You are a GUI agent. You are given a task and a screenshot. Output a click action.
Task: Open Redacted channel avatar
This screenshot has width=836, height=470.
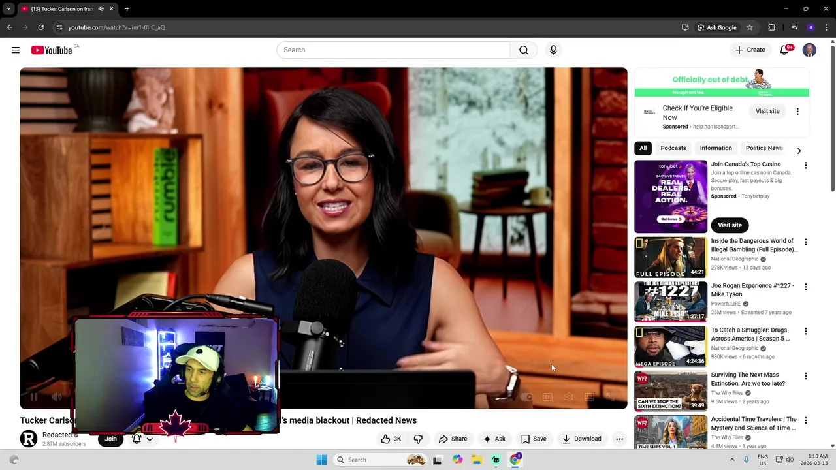click(29, 439)
